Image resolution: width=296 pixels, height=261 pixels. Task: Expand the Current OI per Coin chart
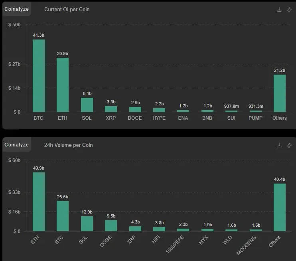point(289,10)
